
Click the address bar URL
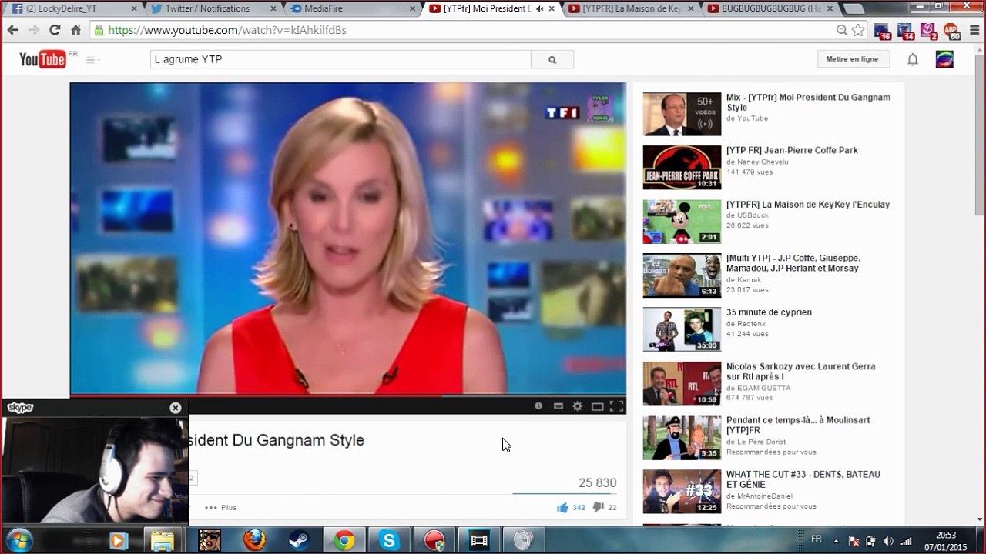coord(227,30)
